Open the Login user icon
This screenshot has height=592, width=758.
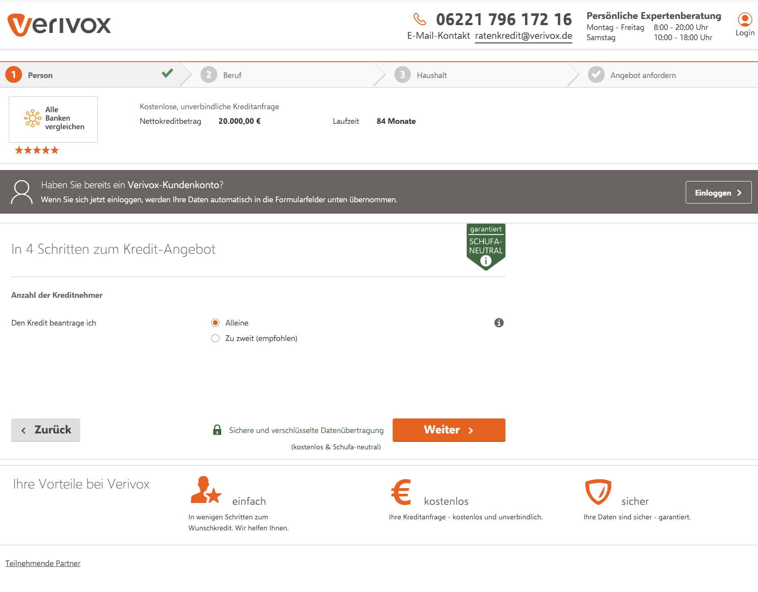tap(745, 20)
